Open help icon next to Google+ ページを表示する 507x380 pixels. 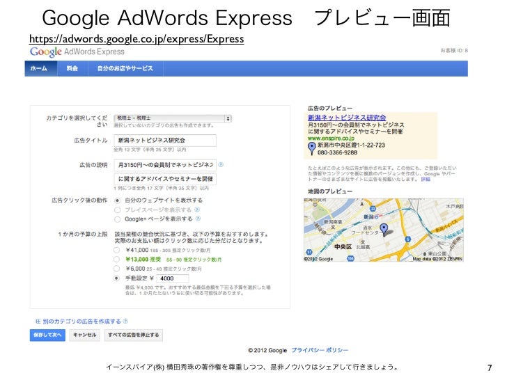coord(198,219)
